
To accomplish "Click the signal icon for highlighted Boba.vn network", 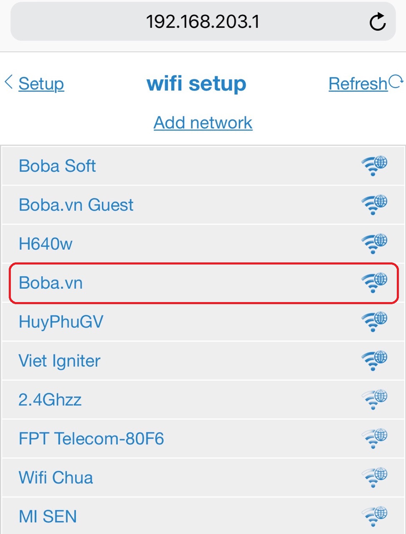I will tap(374, 283).
